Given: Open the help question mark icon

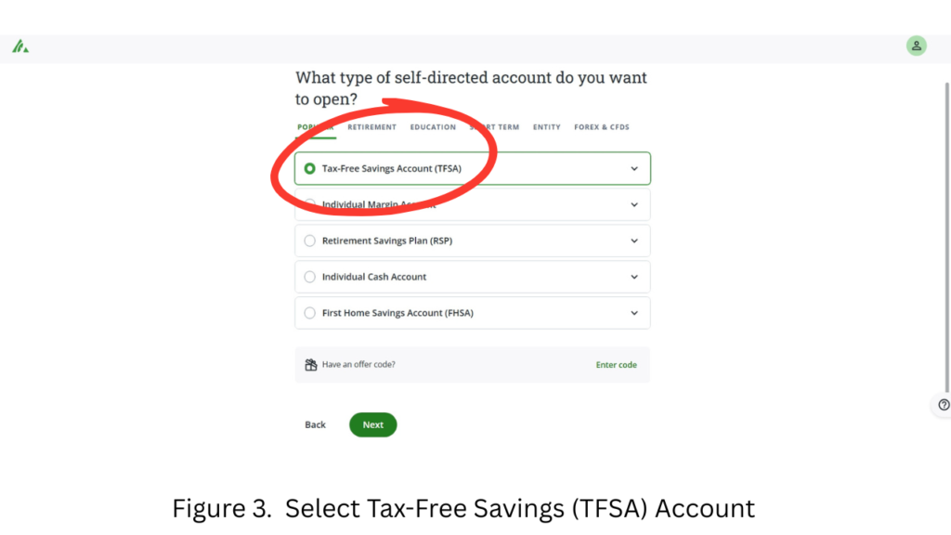Looking at the screenshot, I should pyautogui.click(x=942, y=405).
